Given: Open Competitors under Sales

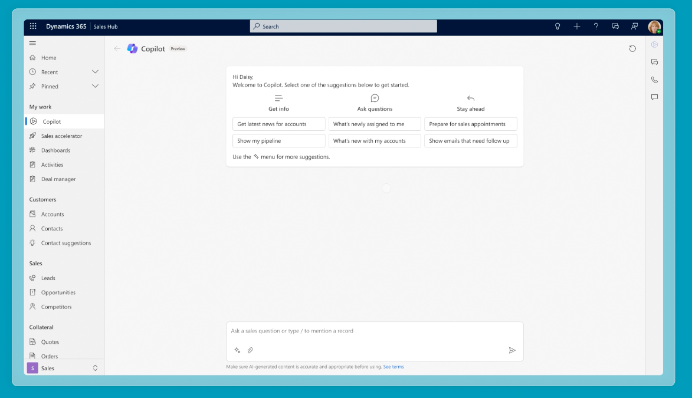Looking at the screenshot, I should point(64,307).
